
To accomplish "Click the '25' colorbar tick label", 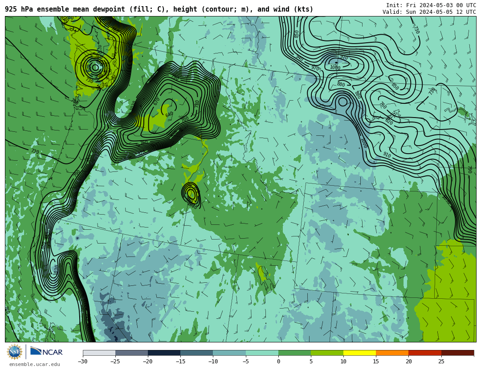I will point(441,362).
